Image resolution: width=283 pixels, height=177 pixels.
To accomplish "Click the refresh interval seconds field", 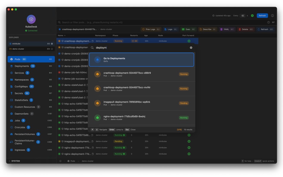I will pos(243,16).
